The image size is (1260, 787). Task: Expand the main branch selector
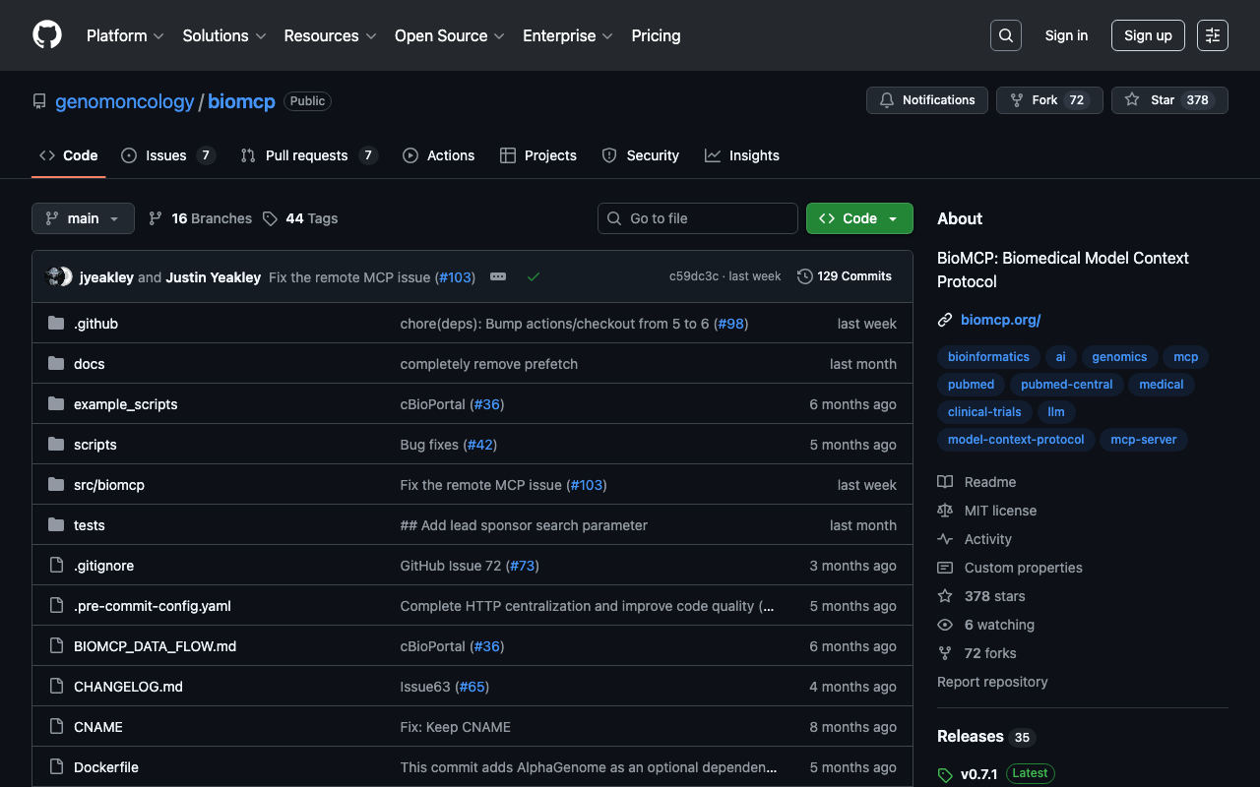[x=83, y=218]
